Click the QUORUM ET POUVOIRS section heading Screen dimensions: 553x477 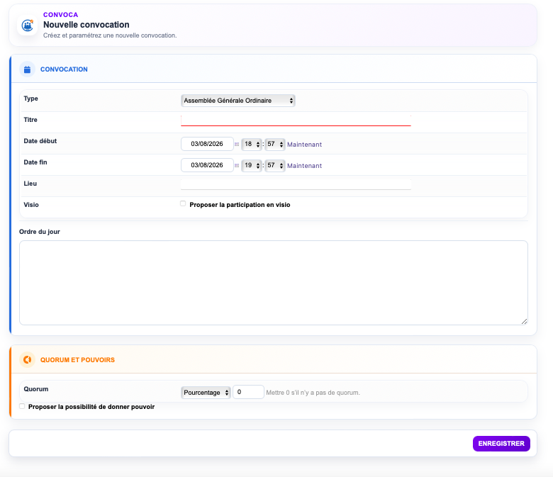tap(77, 360)
